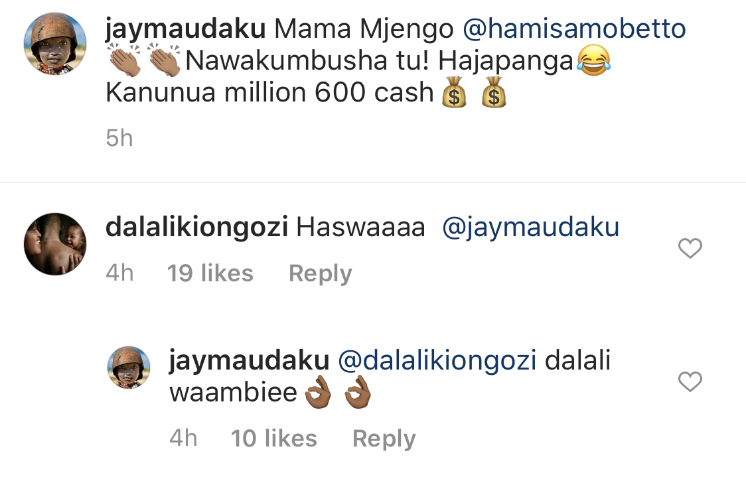Tap jaymaudaku's small avatar in the reply
Viewport: 746px width, 485px height.
(x=129, y=368)
